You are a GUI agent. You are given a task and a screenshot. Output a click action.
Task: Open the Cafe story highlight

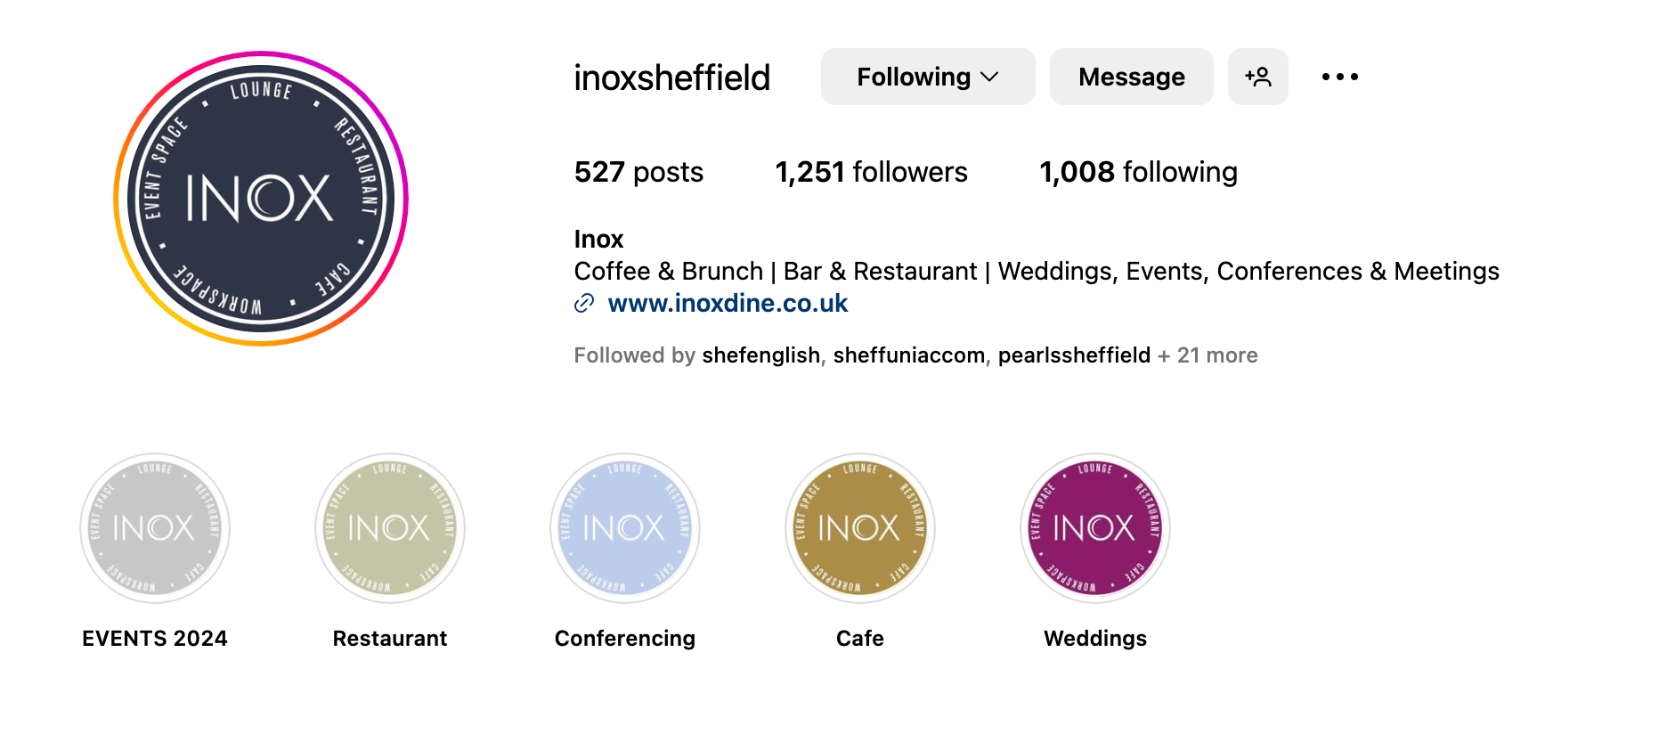tap(860, 528)
